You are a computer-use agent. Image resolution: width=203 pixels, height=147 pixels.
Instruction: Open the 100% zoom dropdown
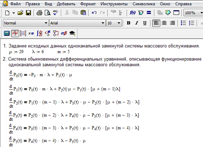click(201, 13)
